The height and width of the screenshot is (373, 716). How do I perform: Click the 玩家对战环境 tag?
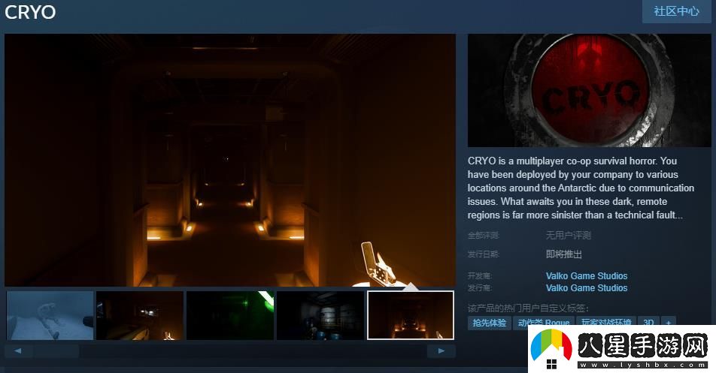(x=605, y=323)
